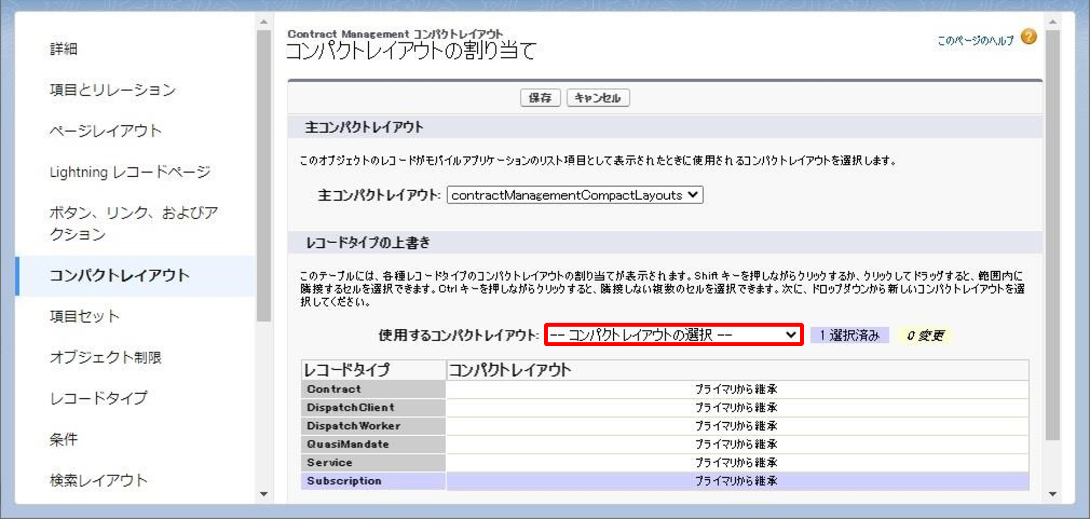Open 検索レイアウト settings

[98, 480]
